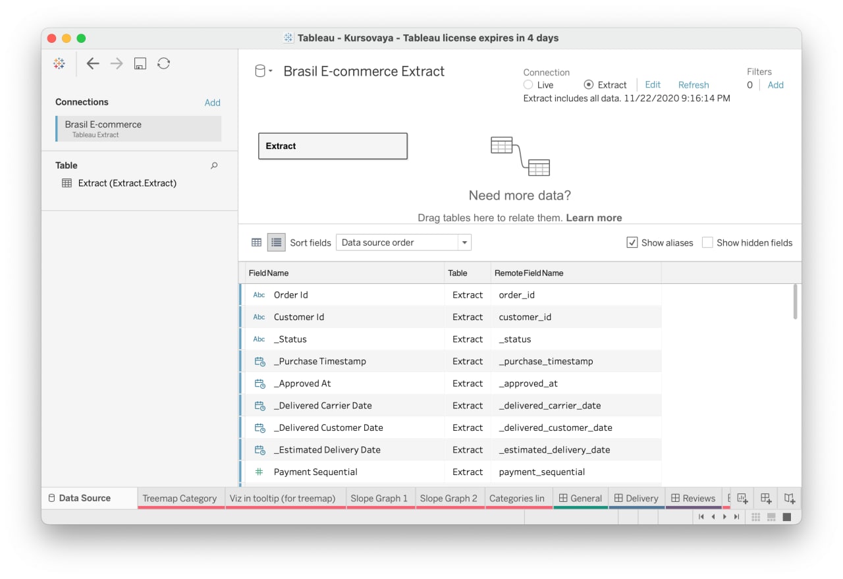The image size is (843, 579).
Task: Click Abc type icon for Customer Id
Action: click(x=259, y=317)
